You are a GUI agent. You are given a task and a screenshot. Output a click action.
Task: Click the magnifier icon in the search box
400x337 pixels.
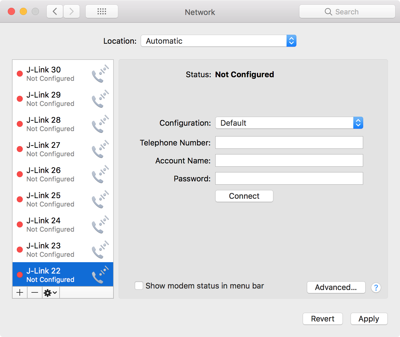click(328, 12)
